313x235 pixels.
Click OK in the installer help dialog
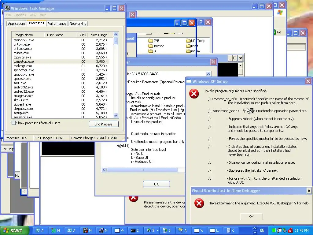click(156, 184)
